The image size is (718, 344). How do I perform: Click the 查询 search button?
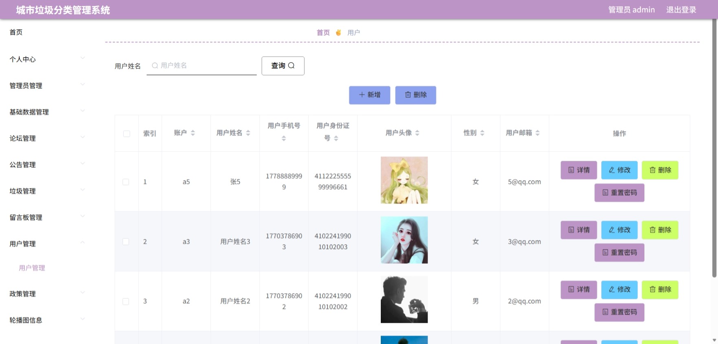[283, 66]
